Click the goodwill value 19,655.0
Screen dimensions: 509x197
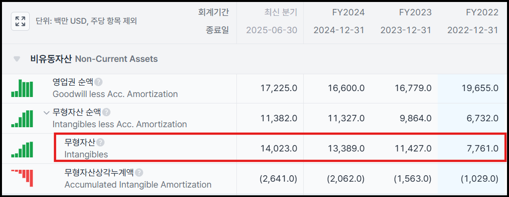click(x=480, y=88)
